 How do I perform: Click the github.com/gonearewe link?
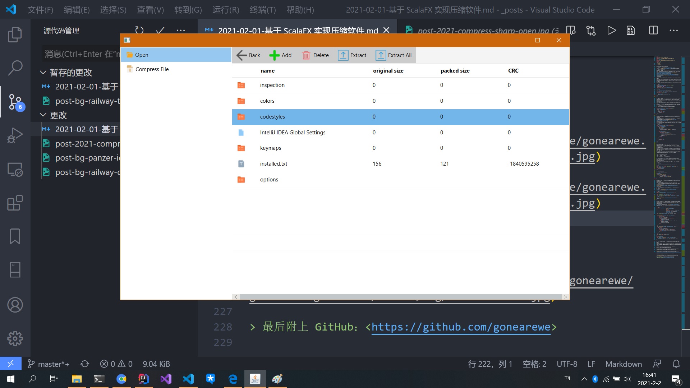tap(461, 327)
